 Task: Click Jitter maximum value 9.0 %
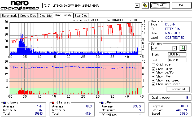coord(138,110)
